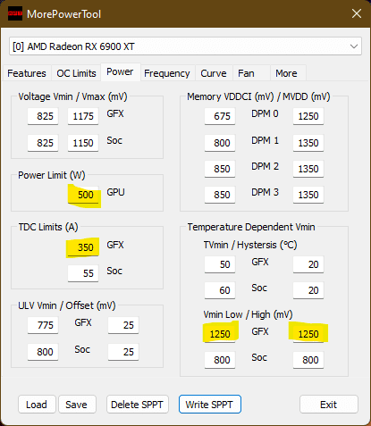The height and width of the screenshot is (426, 371).
Task: Click the DPM 0 VDDCI field 675
Action: coord(220,116)
